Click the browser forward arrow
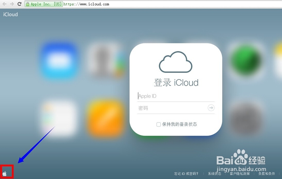Image resolution: width=282 pixels, height=179 pixels. 12,4
